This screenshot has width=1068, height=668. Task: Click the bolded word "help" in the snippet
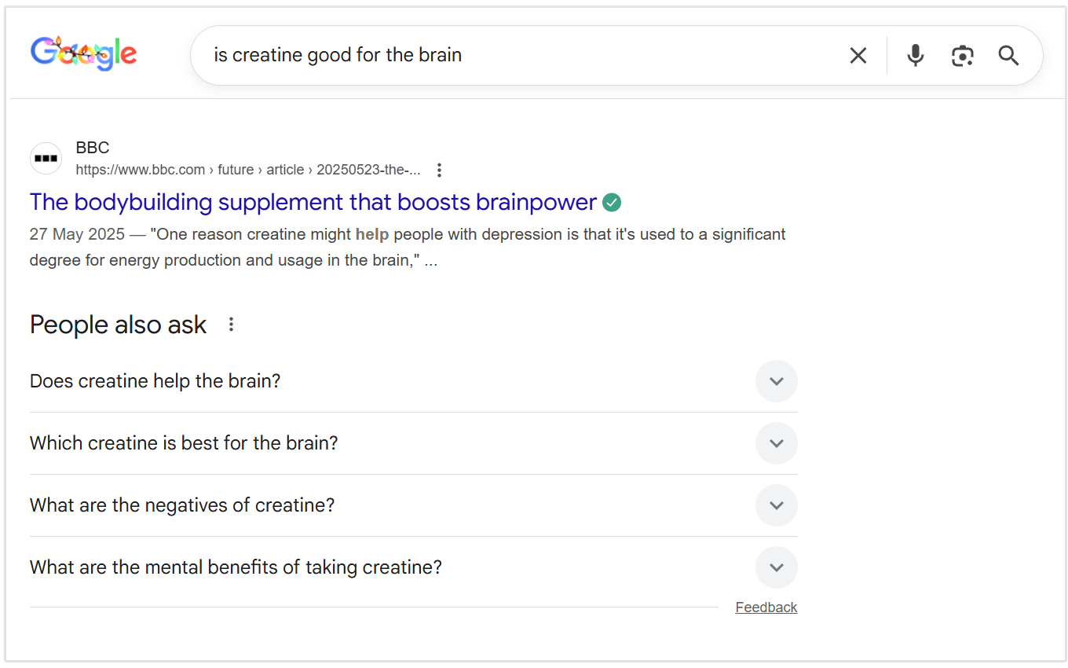click(372, 234)
